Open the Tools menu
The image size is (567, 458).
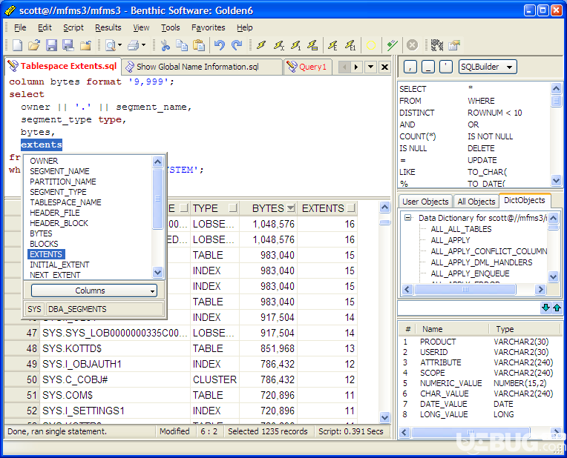pyautogui.click(x=170, y=27)
